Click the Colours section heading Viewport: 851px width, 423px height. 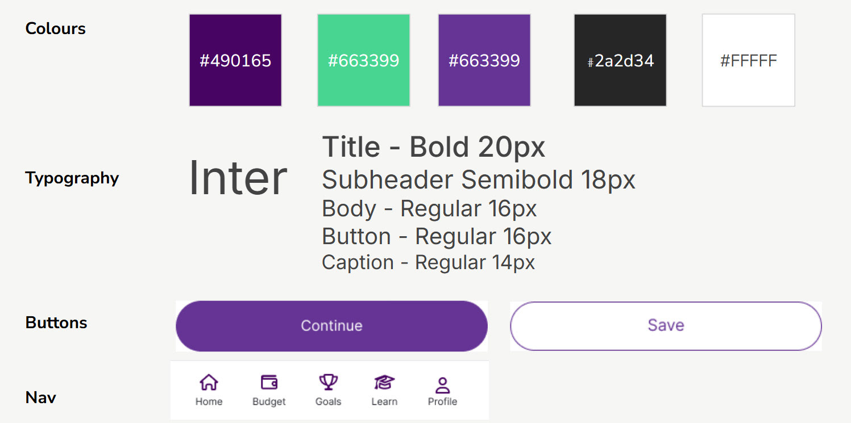click(56, 28)
